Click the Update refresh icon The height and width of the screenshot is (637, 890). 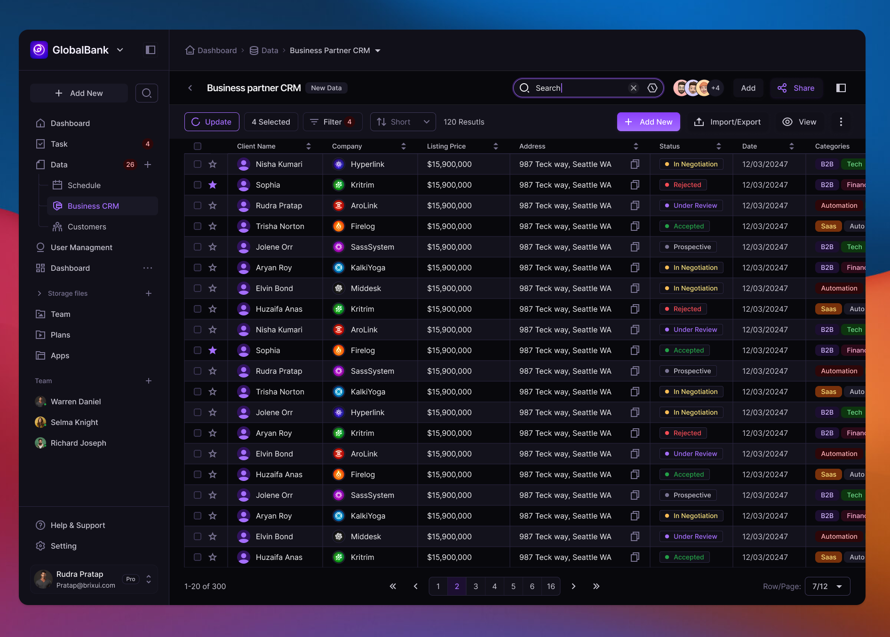pyautogui.click(x=196, y=122)
